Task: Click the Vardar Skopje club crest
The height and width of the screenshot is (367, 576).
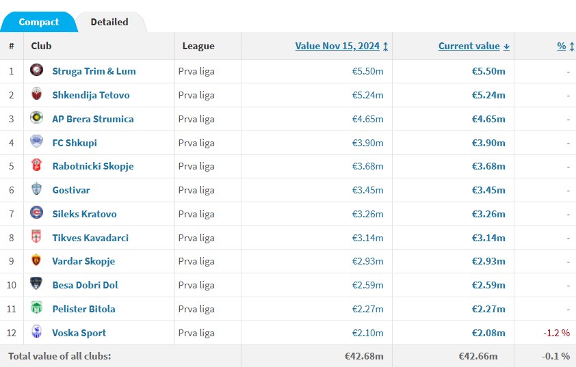Action: [36, 260]
